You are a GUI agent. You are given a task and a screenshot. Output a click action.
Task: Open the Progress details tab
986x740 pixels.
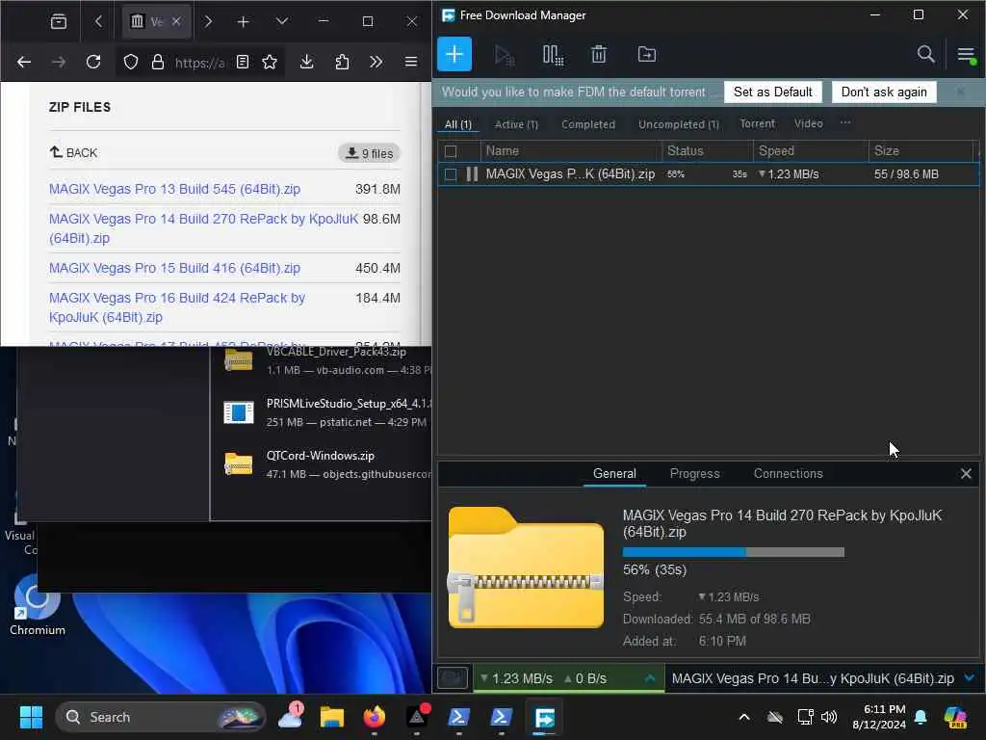(694, 474)
